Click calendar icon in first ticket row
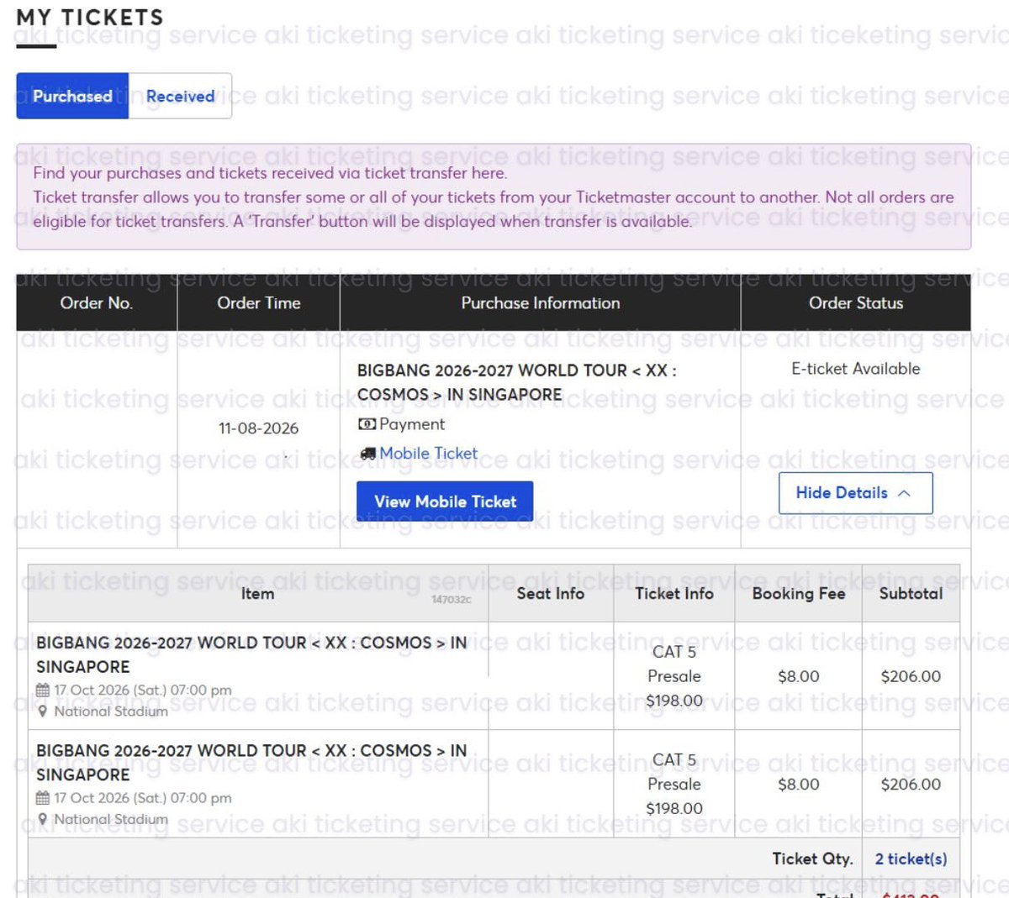Viewport: 1009px width, 898px height. 43,690
